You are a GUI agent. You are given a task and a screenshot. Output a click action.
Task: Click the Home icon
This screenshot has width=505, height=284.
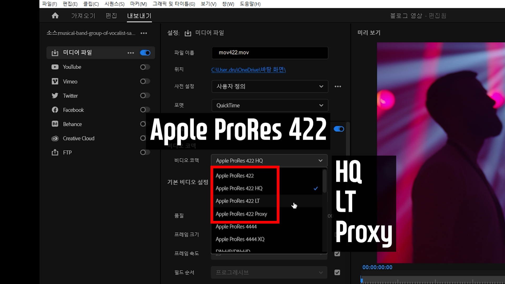point(55,16)
